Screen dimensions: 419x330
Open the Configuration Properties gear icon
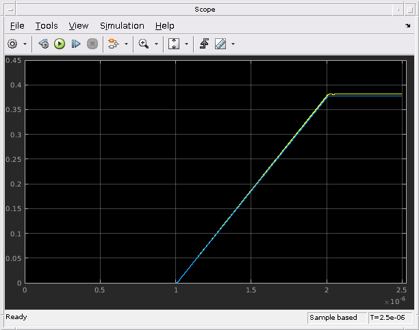[x=12, y=44]
